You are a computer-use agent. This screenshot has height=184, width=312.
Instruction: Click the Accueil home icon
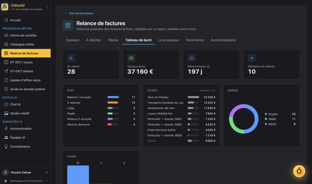pos(6,20)
